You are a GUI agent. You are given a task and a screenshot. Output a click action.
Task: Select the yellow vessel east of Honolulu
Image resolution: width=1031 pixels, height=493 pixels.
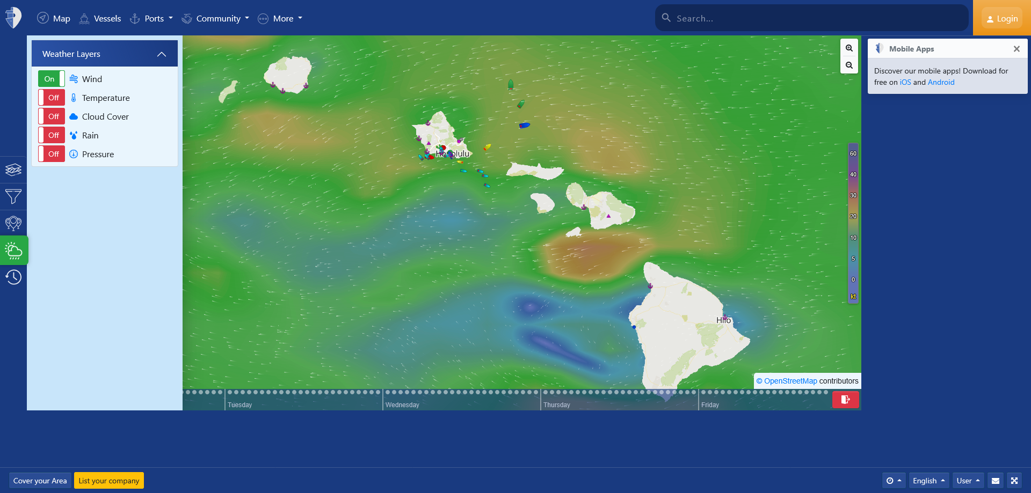487,146
